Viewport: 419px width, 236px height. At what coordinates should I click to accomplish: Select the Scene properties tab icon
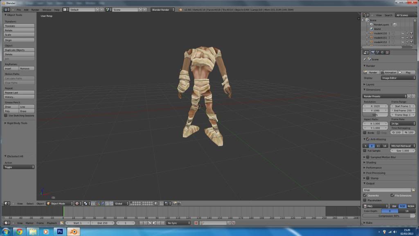[x=378, y=52]
